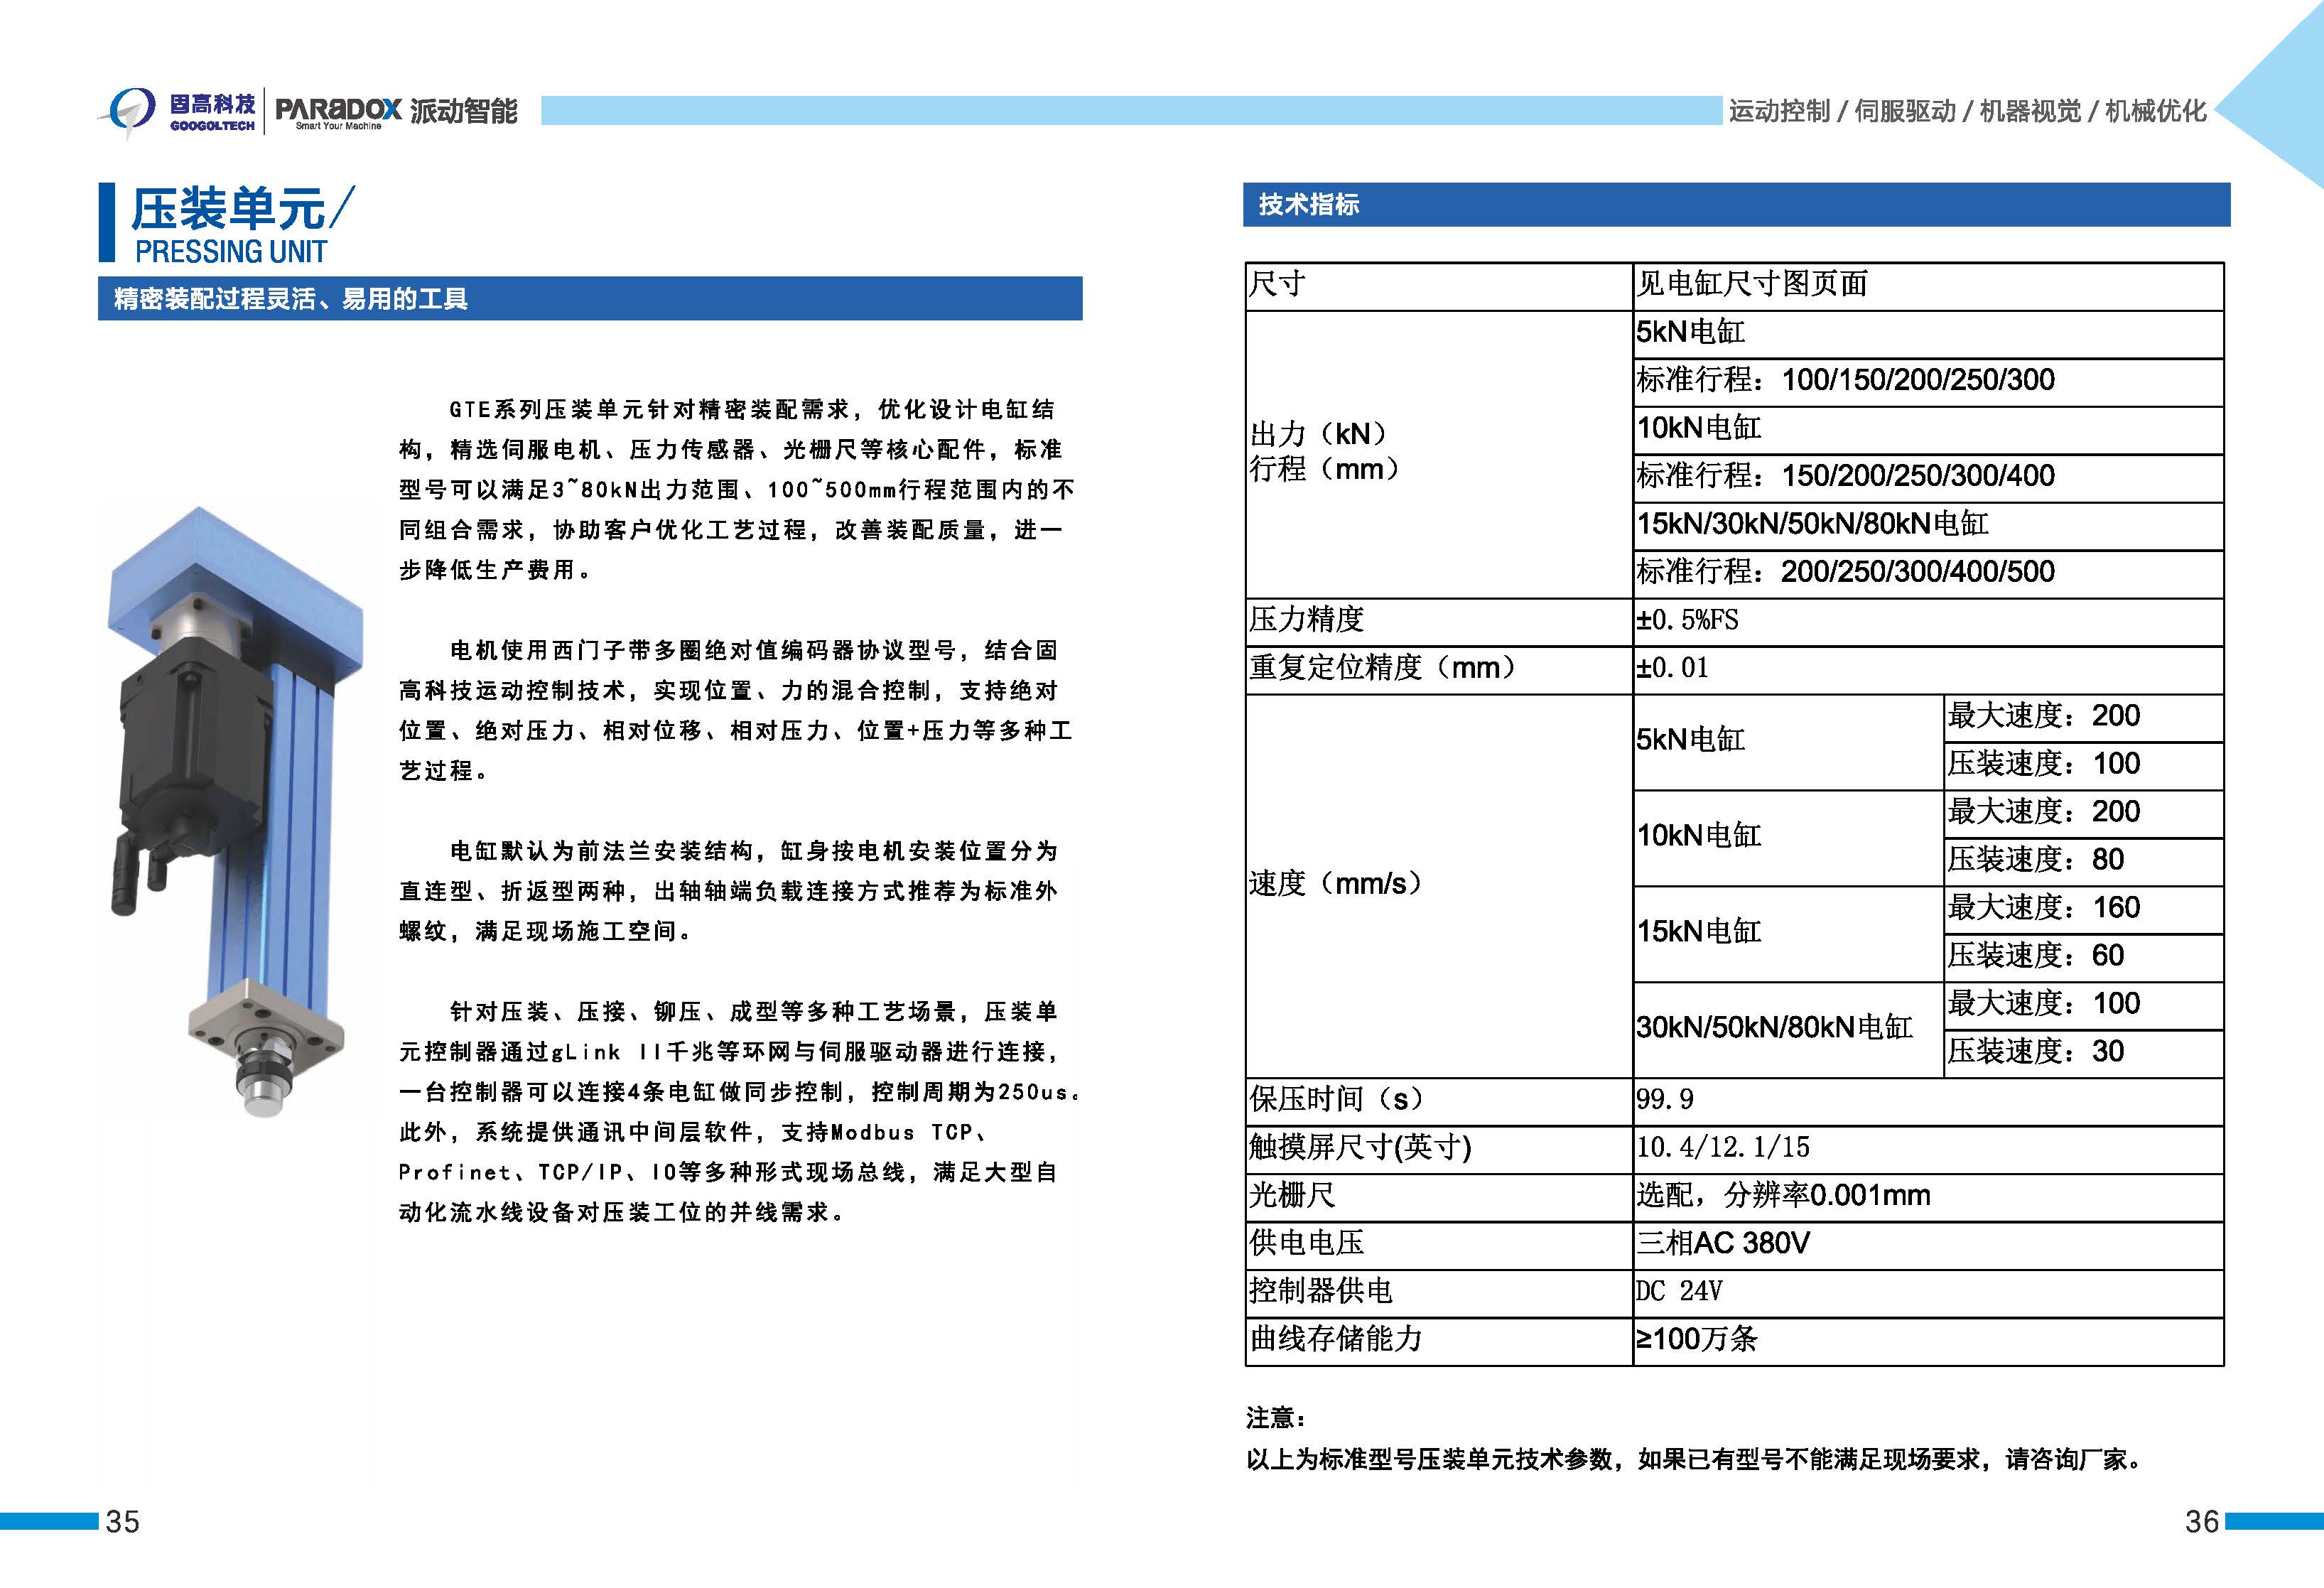Image resolution: width=2324 pixels, height=1588 pixels.
Task: Click the 5kN电缸 最大速度 200 cell
Action: click(x=2043, y=716)
